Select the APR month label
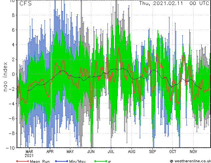Viewport: 211px width, 163px height. coord(50,152)
